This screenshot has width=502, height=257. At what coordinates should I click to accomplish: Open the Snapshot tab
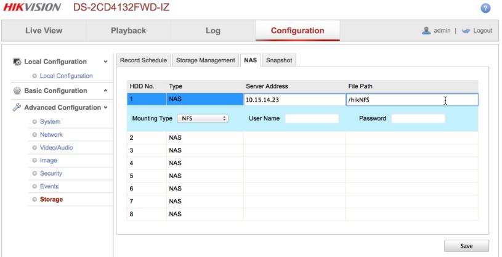(x=280, y=60)
